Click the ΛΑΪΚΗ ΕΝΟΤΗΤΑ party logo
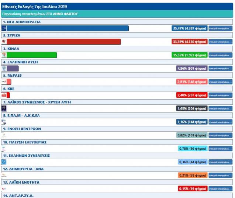 click(x=4, y=189)
